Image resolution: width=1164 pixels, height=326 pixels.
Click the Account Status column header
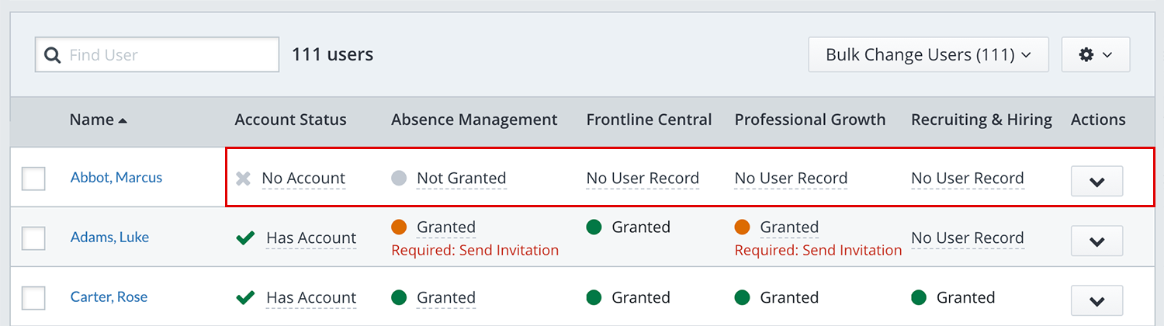[290, 120]
